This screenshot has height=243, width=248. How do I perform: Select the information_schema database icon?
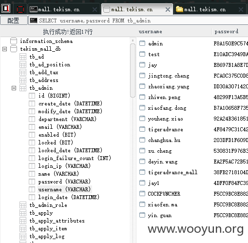click(x=14, y=41)
